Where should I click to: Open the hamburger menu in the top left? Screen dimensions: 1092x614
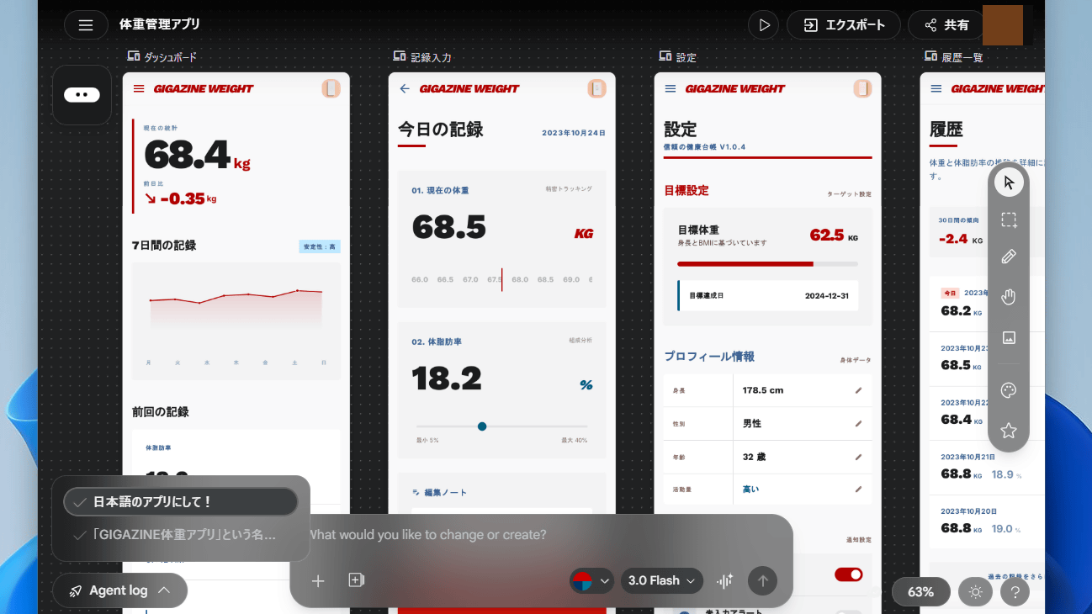click(x=86, y=24)
